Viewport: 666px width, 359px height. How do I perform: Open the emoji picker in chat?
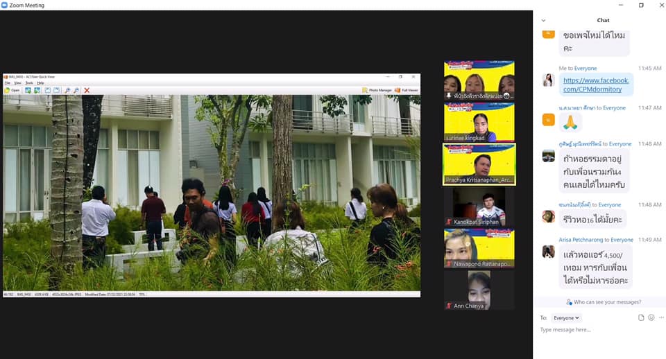(x=651, y=317)
